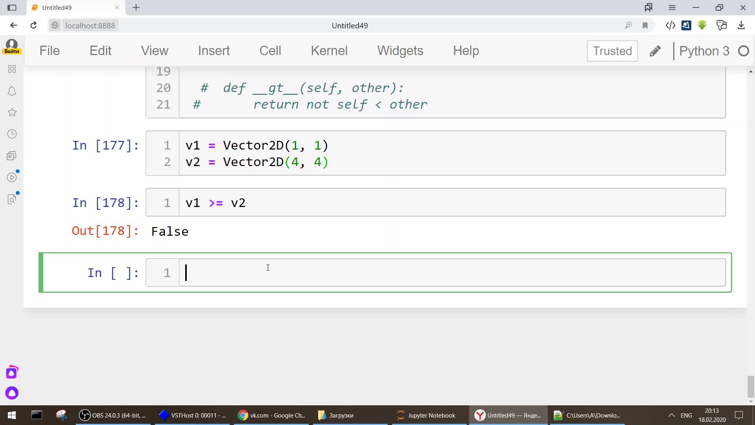The height and width of the screenshot is (425, 755).
Task: Open the Загрузки folder taskbar item
Action: coord(351,415)
